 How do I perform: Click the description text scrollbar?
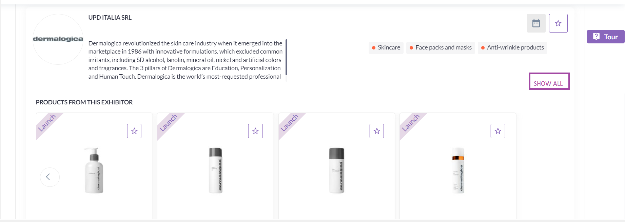pyautogui.click(x=286, y=58)
